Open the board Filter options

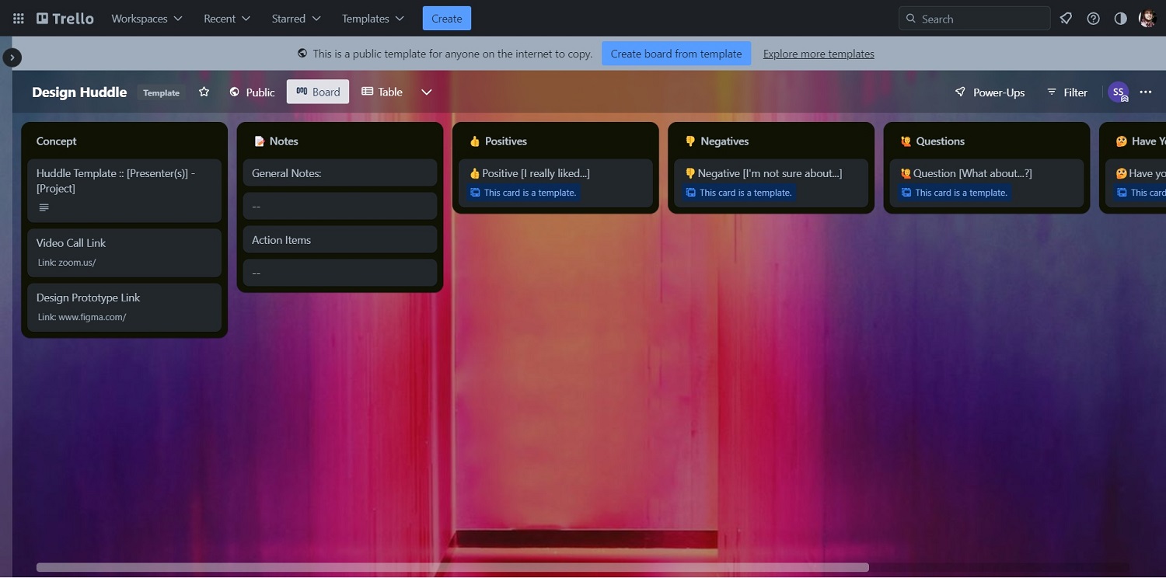[1067, 92]
